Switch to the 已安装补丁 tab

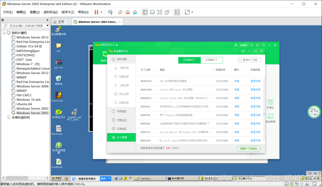pos(189,60)
